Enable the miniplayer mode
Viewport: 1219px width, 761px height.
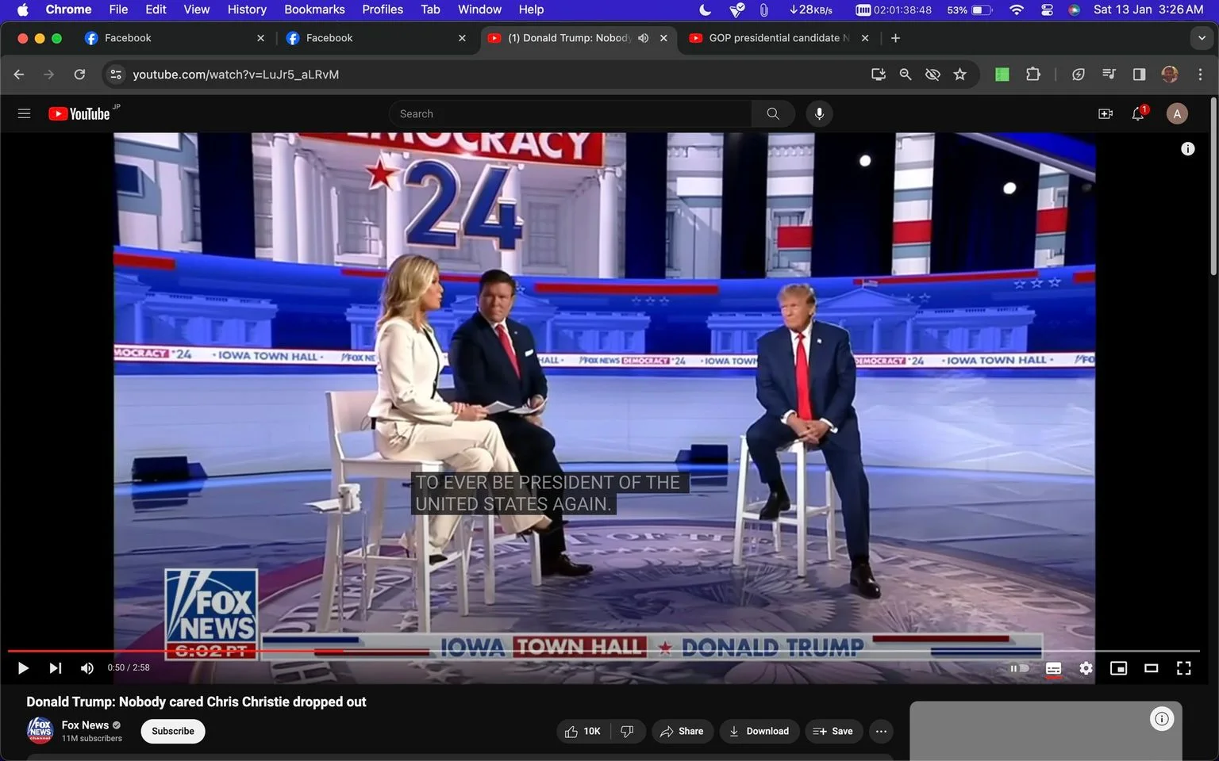click(1118, 668)
